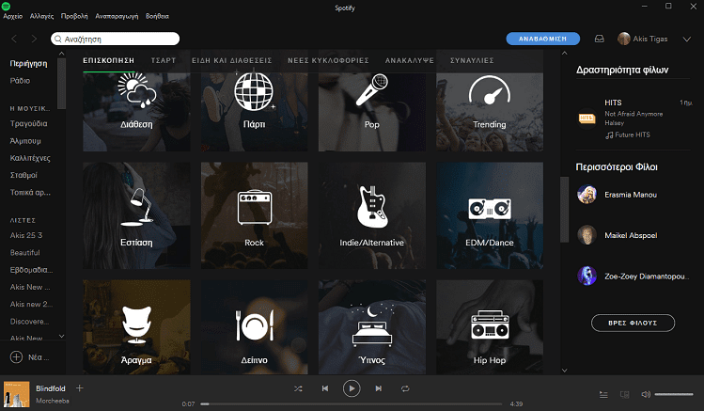Skip to previous track
The height and width of the screenshot is (411, 704).
325,388
